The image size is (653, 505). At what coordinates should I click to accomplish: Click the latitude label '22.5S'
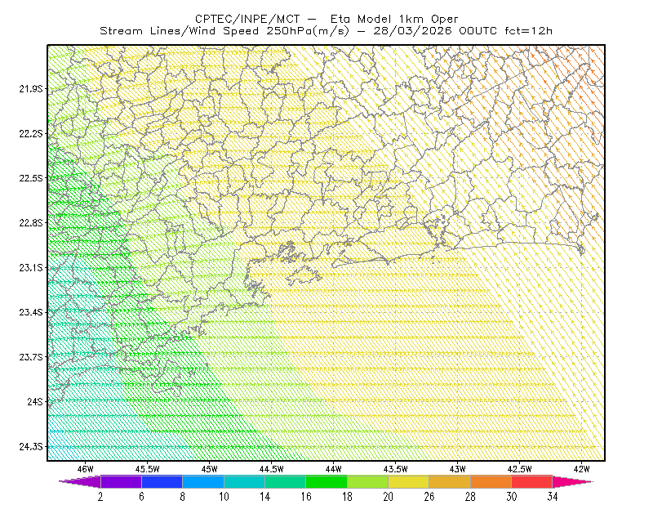click(x=31, y=178)
